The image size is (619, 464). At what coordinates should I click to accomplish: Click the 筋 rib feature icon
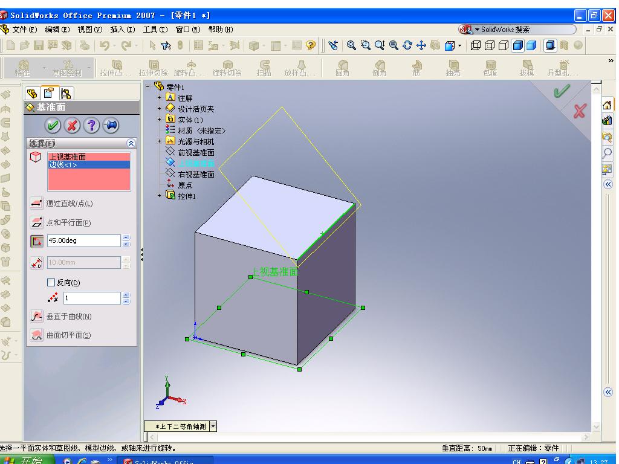(x=416, y=67)
